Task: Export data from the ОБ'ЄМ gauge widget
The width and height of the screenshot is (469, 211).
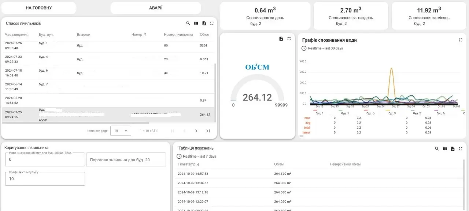Action: (281, 39)
